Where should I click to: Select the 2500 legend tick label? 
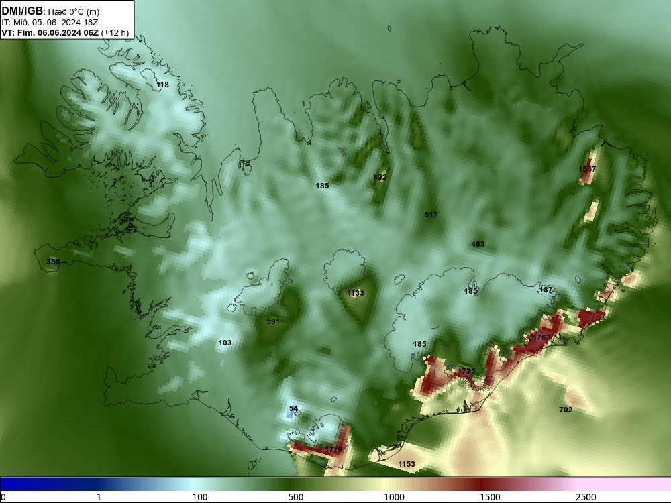click(586, 497)
